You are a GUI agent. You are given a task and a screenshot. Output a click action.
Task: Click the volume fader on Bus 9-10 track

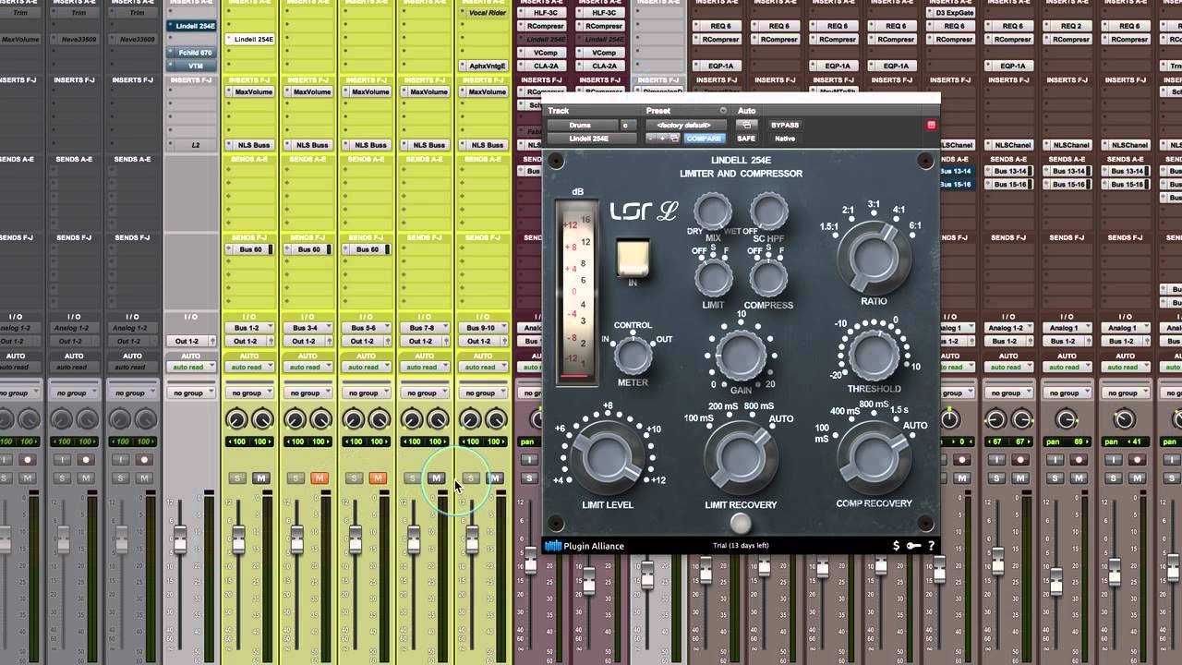click(471, 538)
